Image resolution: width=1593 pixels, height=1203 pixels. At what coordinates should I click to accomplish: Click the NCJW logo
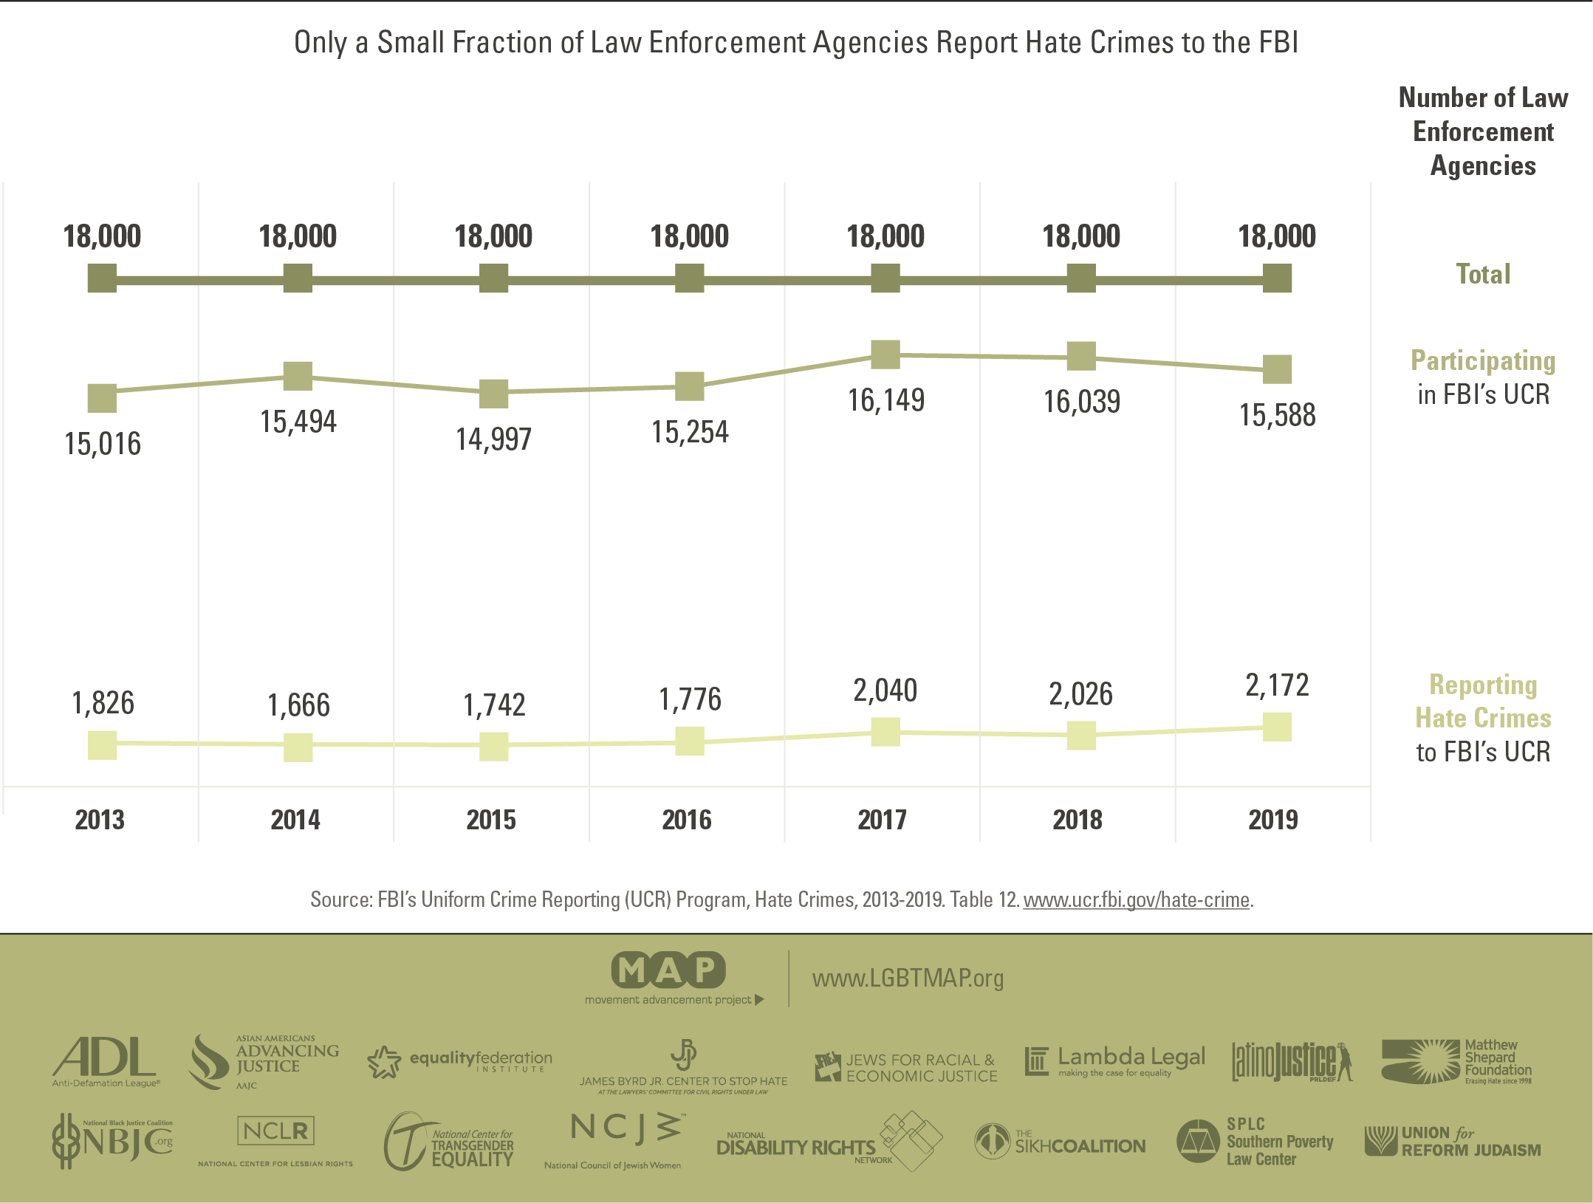pos(614,1142)
